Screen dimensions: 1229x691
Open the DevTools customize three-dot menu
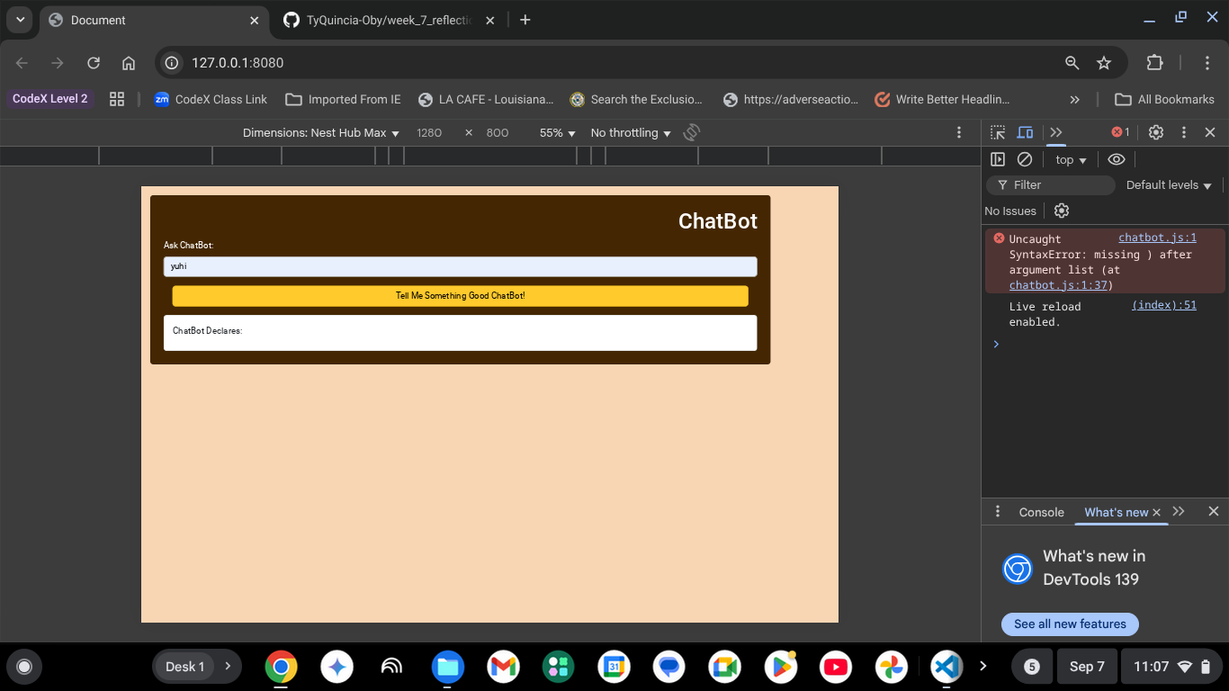pyautogui.click(x=1184, y=132)
